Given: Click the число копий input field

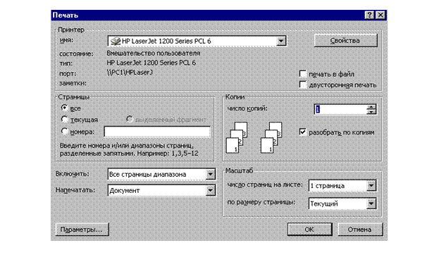Looking at the screenshot, I should 340,109.
